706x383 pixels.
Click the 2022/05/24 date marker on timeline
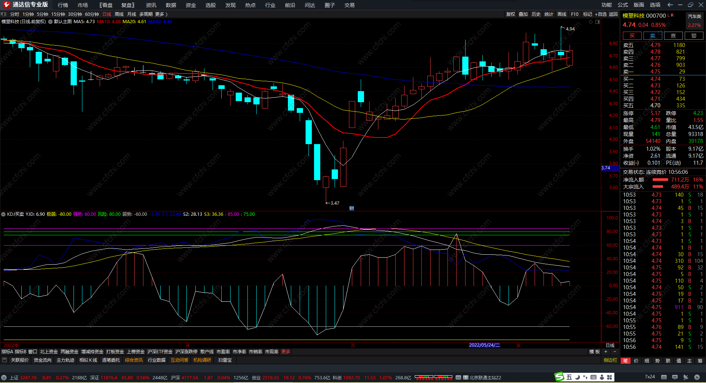tap(484, 345)
